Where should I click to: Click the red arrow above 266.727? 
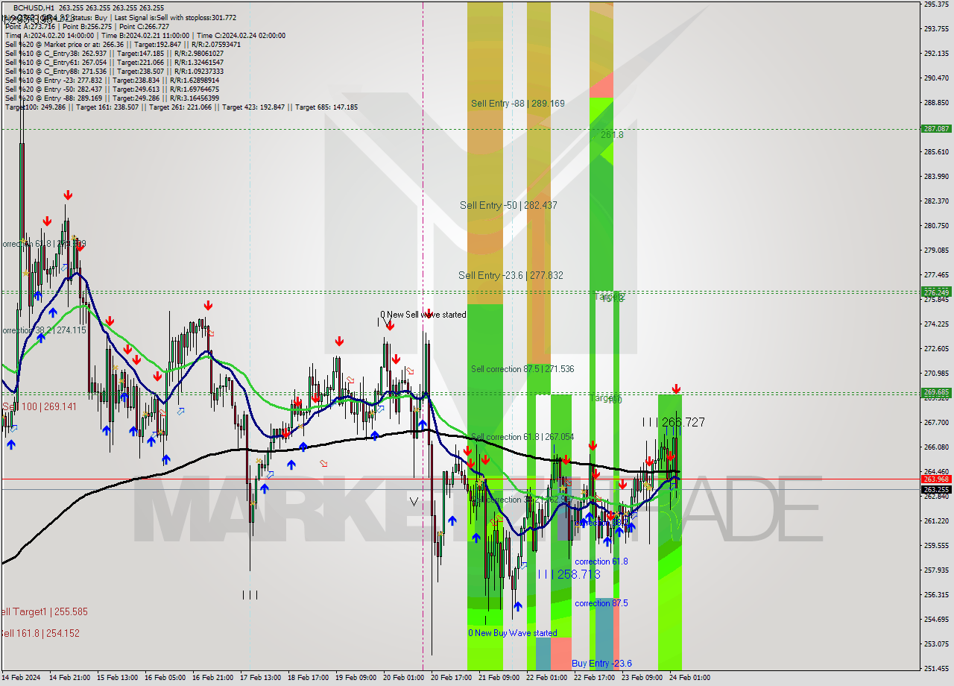pyautogui.click(x=676, y=389)
